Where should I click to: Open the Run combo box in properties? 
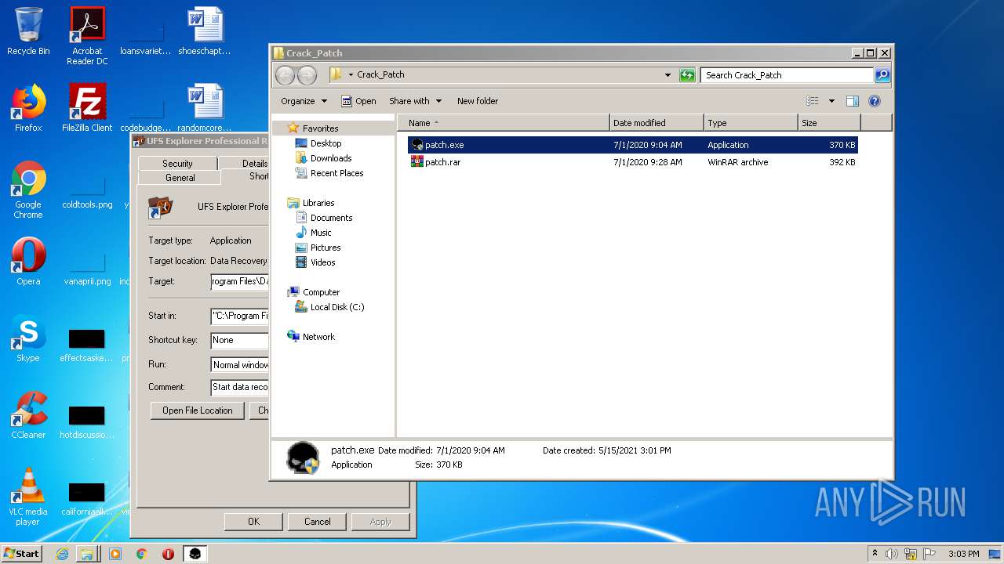240,365
